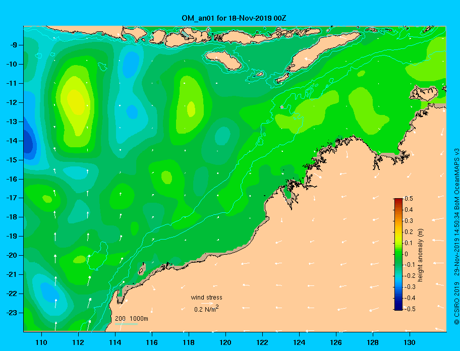Click the '-12' latitude label
460x351 pixels.
(12, 103)
